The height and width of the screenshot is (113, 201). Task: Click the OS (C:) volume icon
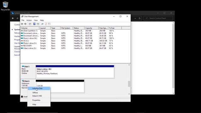point(22,41)
